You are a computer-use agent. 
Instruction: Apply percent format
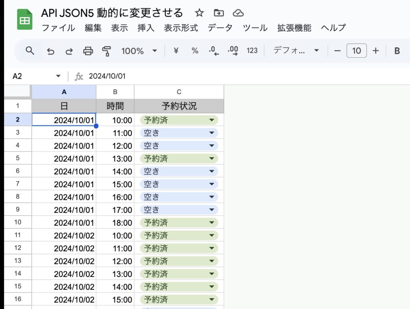tap(195, 51)
